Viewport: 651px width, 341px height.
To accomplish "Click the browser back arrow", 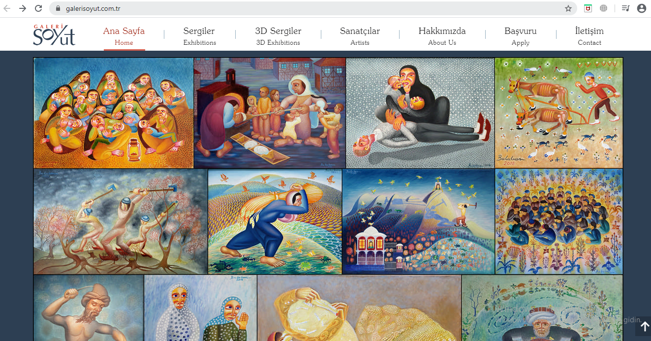I will pos(8,8).
